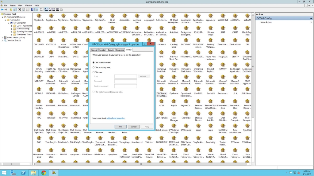Go up one level with folder-arrow icon
This screenshot has width=314, height=176.
(x=11, y=9)
